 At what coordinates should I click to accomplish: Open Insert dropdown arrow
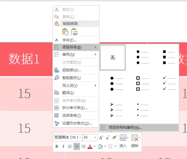coord(128,137)
